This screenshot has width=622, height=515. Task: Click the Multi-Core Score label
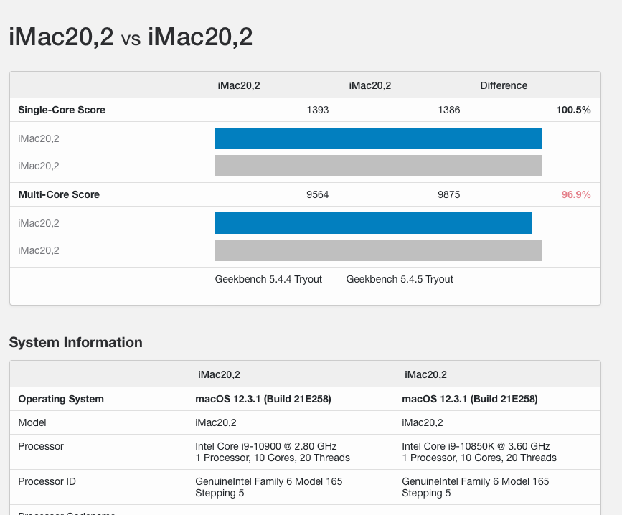[x=59, y=194]
